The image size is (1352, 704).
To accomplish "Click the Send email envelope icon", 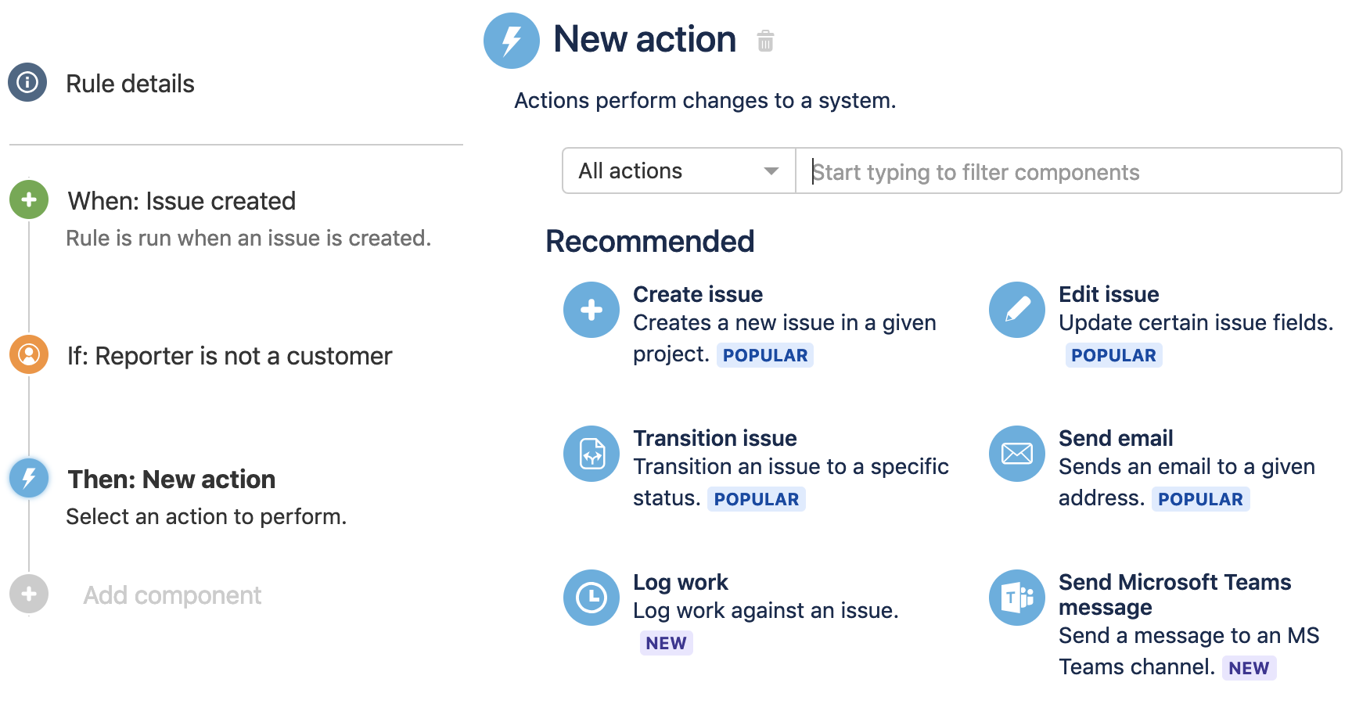I will click(x=1017, y=454).
